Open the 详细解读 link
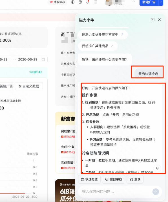Viewport: 168px width, 202px height. pos(36,72)
